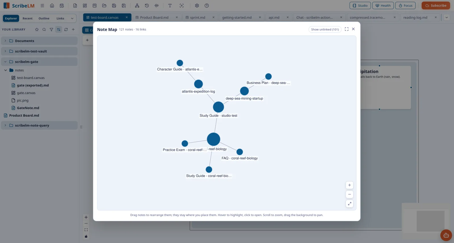The height and width of the screenshot is (243, 454).
Task: Toggle Show unlinked (101) notes
Action: (325, 29)
